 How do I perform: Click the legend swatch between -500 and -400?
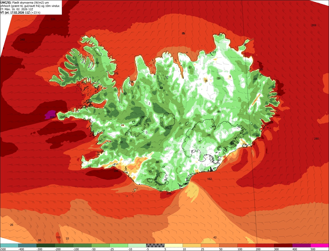point(9,245)
